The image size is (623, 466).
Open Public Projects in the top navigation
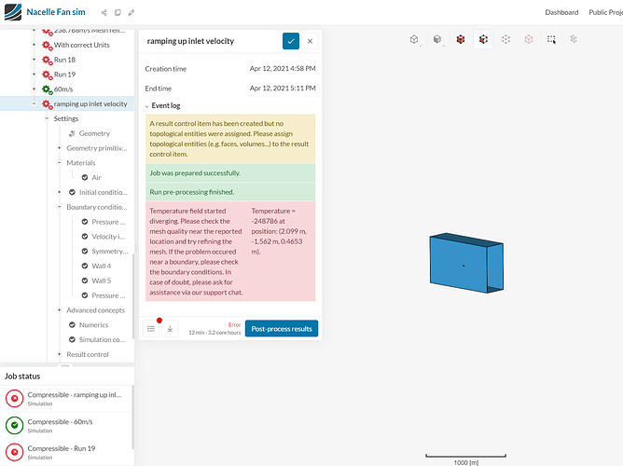point(606,12)
